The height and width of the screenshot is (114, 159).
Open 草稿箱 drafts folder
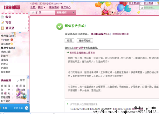(4, 60)
